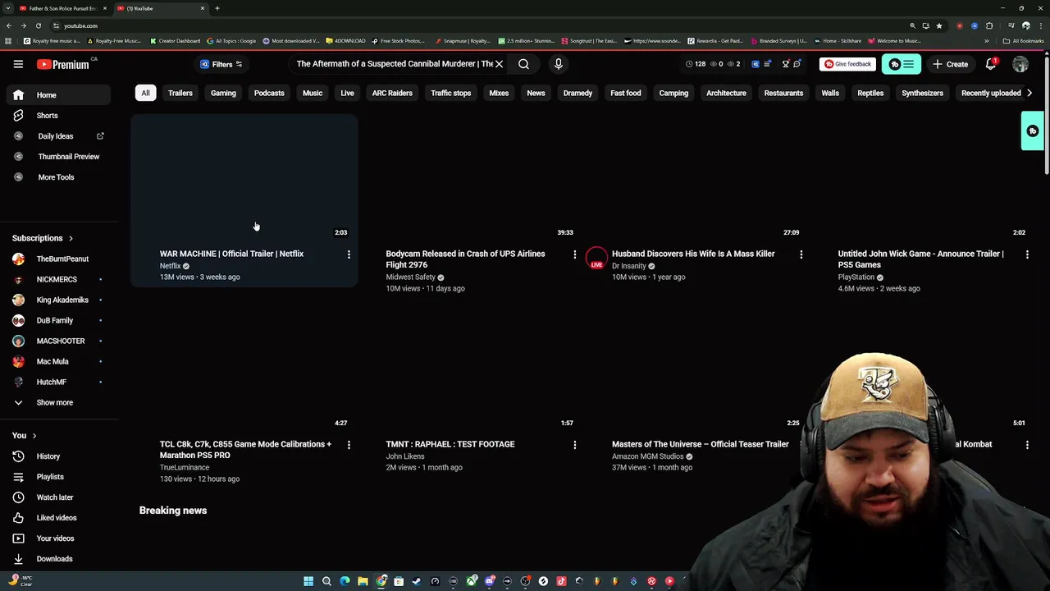The image size is (1050, 591).
Task: Select the ARC Raiders filter chip
Action: 392,93
